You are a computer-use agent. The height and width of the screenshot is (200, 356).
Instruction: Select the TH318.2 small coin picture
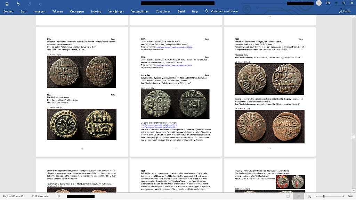pos(290,182)
